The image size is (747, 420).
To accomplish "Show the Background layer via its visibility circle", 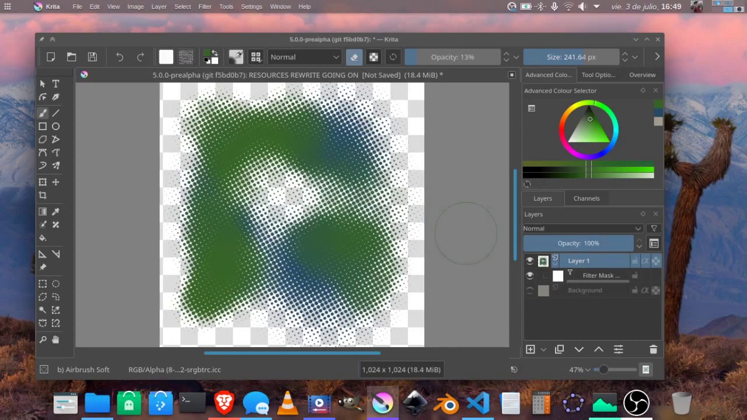I will [530, 290].
